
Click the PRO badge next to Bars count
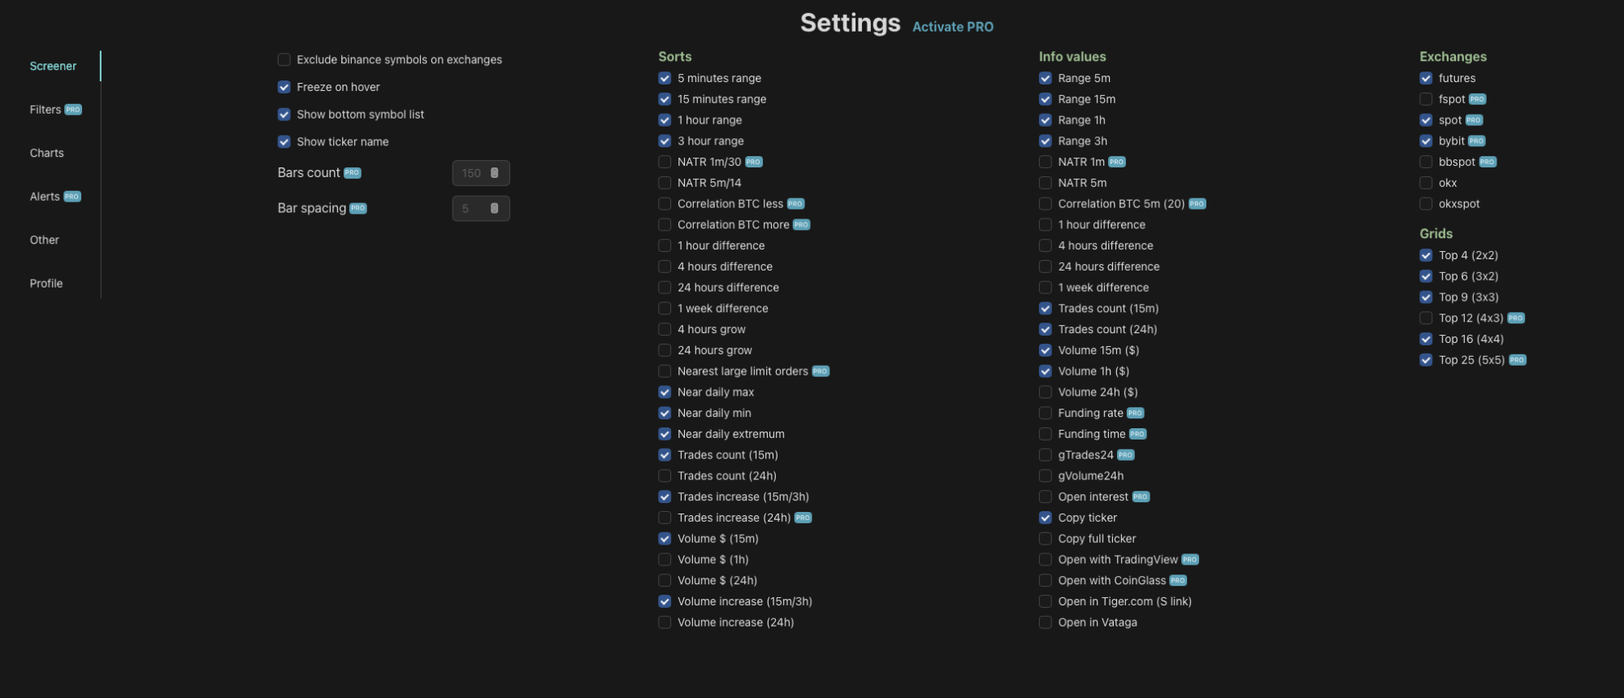tap(352, 173)
